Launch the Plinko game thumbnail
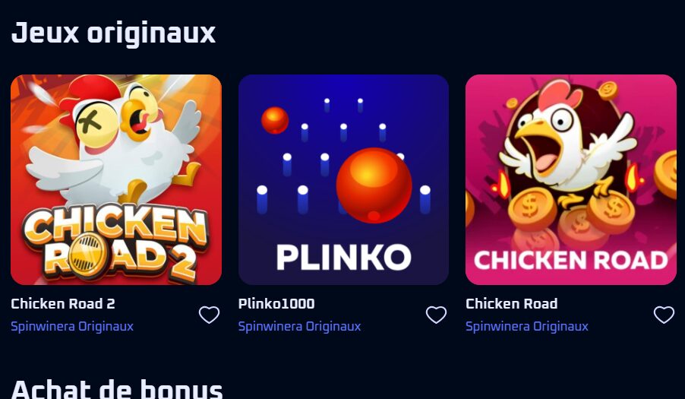The height and width of the screenshot is (399, 685). 344,179
